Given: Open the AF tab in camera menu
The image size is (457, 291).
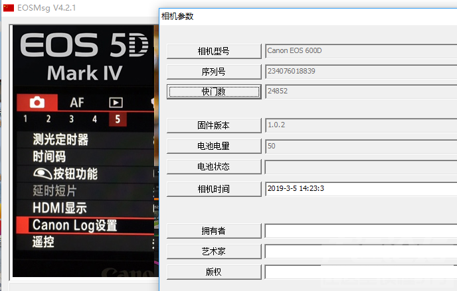Looking at the screenshot, I should (77, 103).
